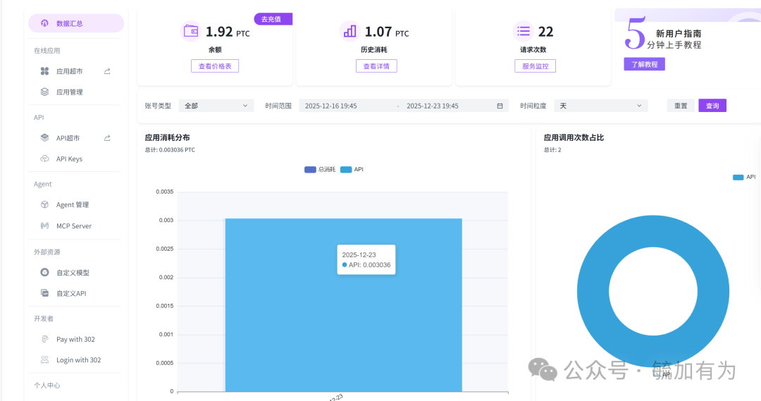Toggle 总消耗 legend swatch in bar chart
Viewport: 761px width, 401px height.
click(310, 169)
